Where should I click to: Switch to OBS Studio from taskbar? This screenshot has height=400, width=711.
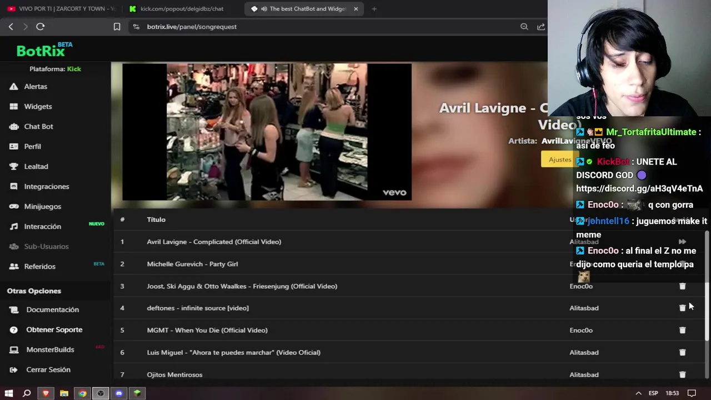[x=101, y=393]
